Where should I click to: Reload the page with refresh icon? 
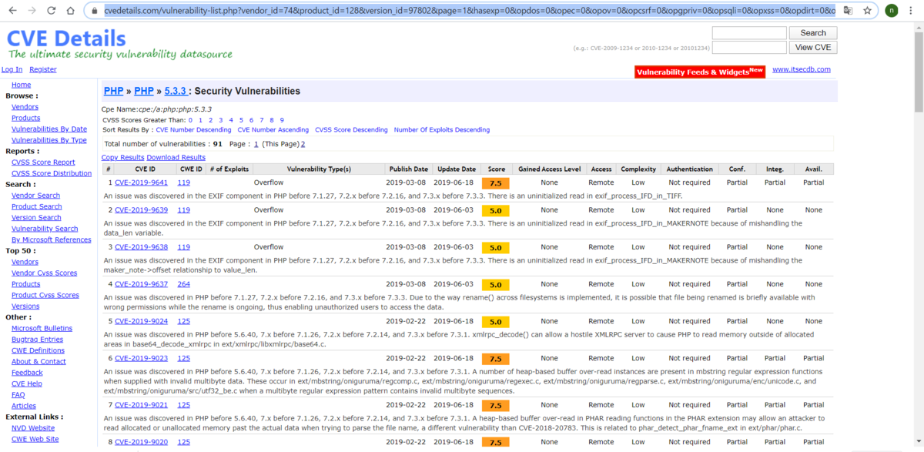(51, 11)
